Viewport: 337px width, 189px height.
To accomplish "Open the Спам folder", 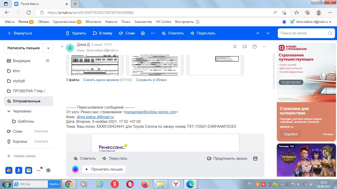I will pos(17,131).
